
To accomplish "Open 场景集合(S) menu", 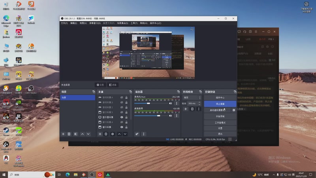I will [x=122, y=23].
